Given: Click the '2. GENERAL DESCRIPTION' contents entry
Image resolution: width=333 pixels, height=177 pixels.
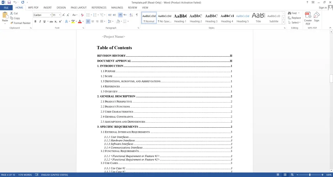Looking at the screenshot, I should click(x=165, y=96).
